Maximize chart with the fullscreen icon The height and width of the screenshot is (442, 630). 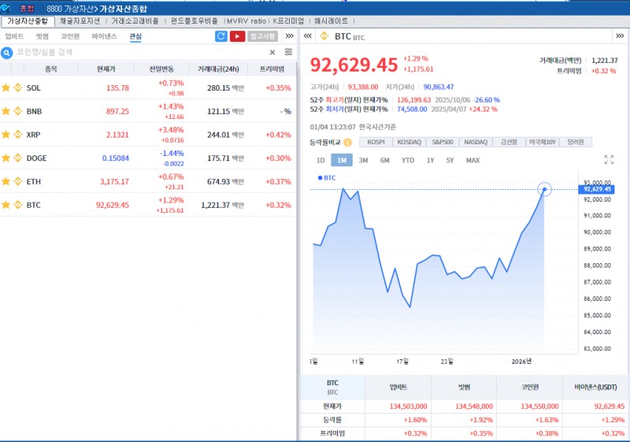[x=609, y=159]
